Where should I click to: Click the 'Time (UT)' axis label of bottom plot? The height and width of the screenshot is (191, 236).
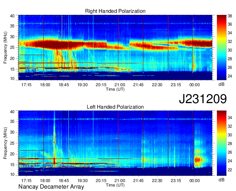pyautogui.click(x=115, y=185)
